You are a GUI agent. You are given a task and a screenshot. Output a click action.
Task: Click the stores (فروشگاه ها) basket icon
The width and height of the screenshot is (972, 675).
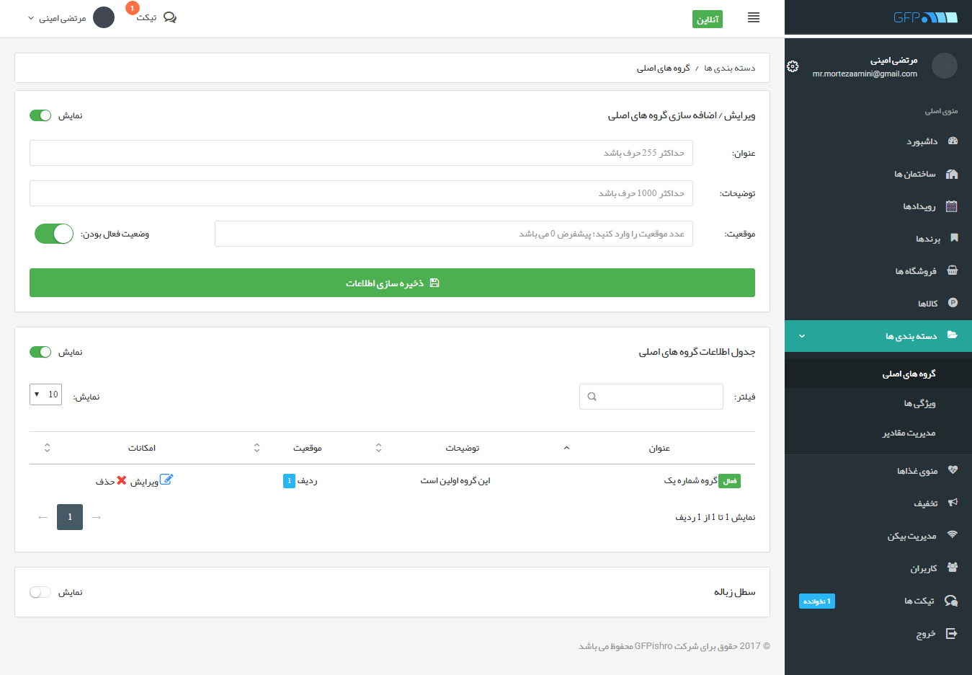tap(953, 270)
